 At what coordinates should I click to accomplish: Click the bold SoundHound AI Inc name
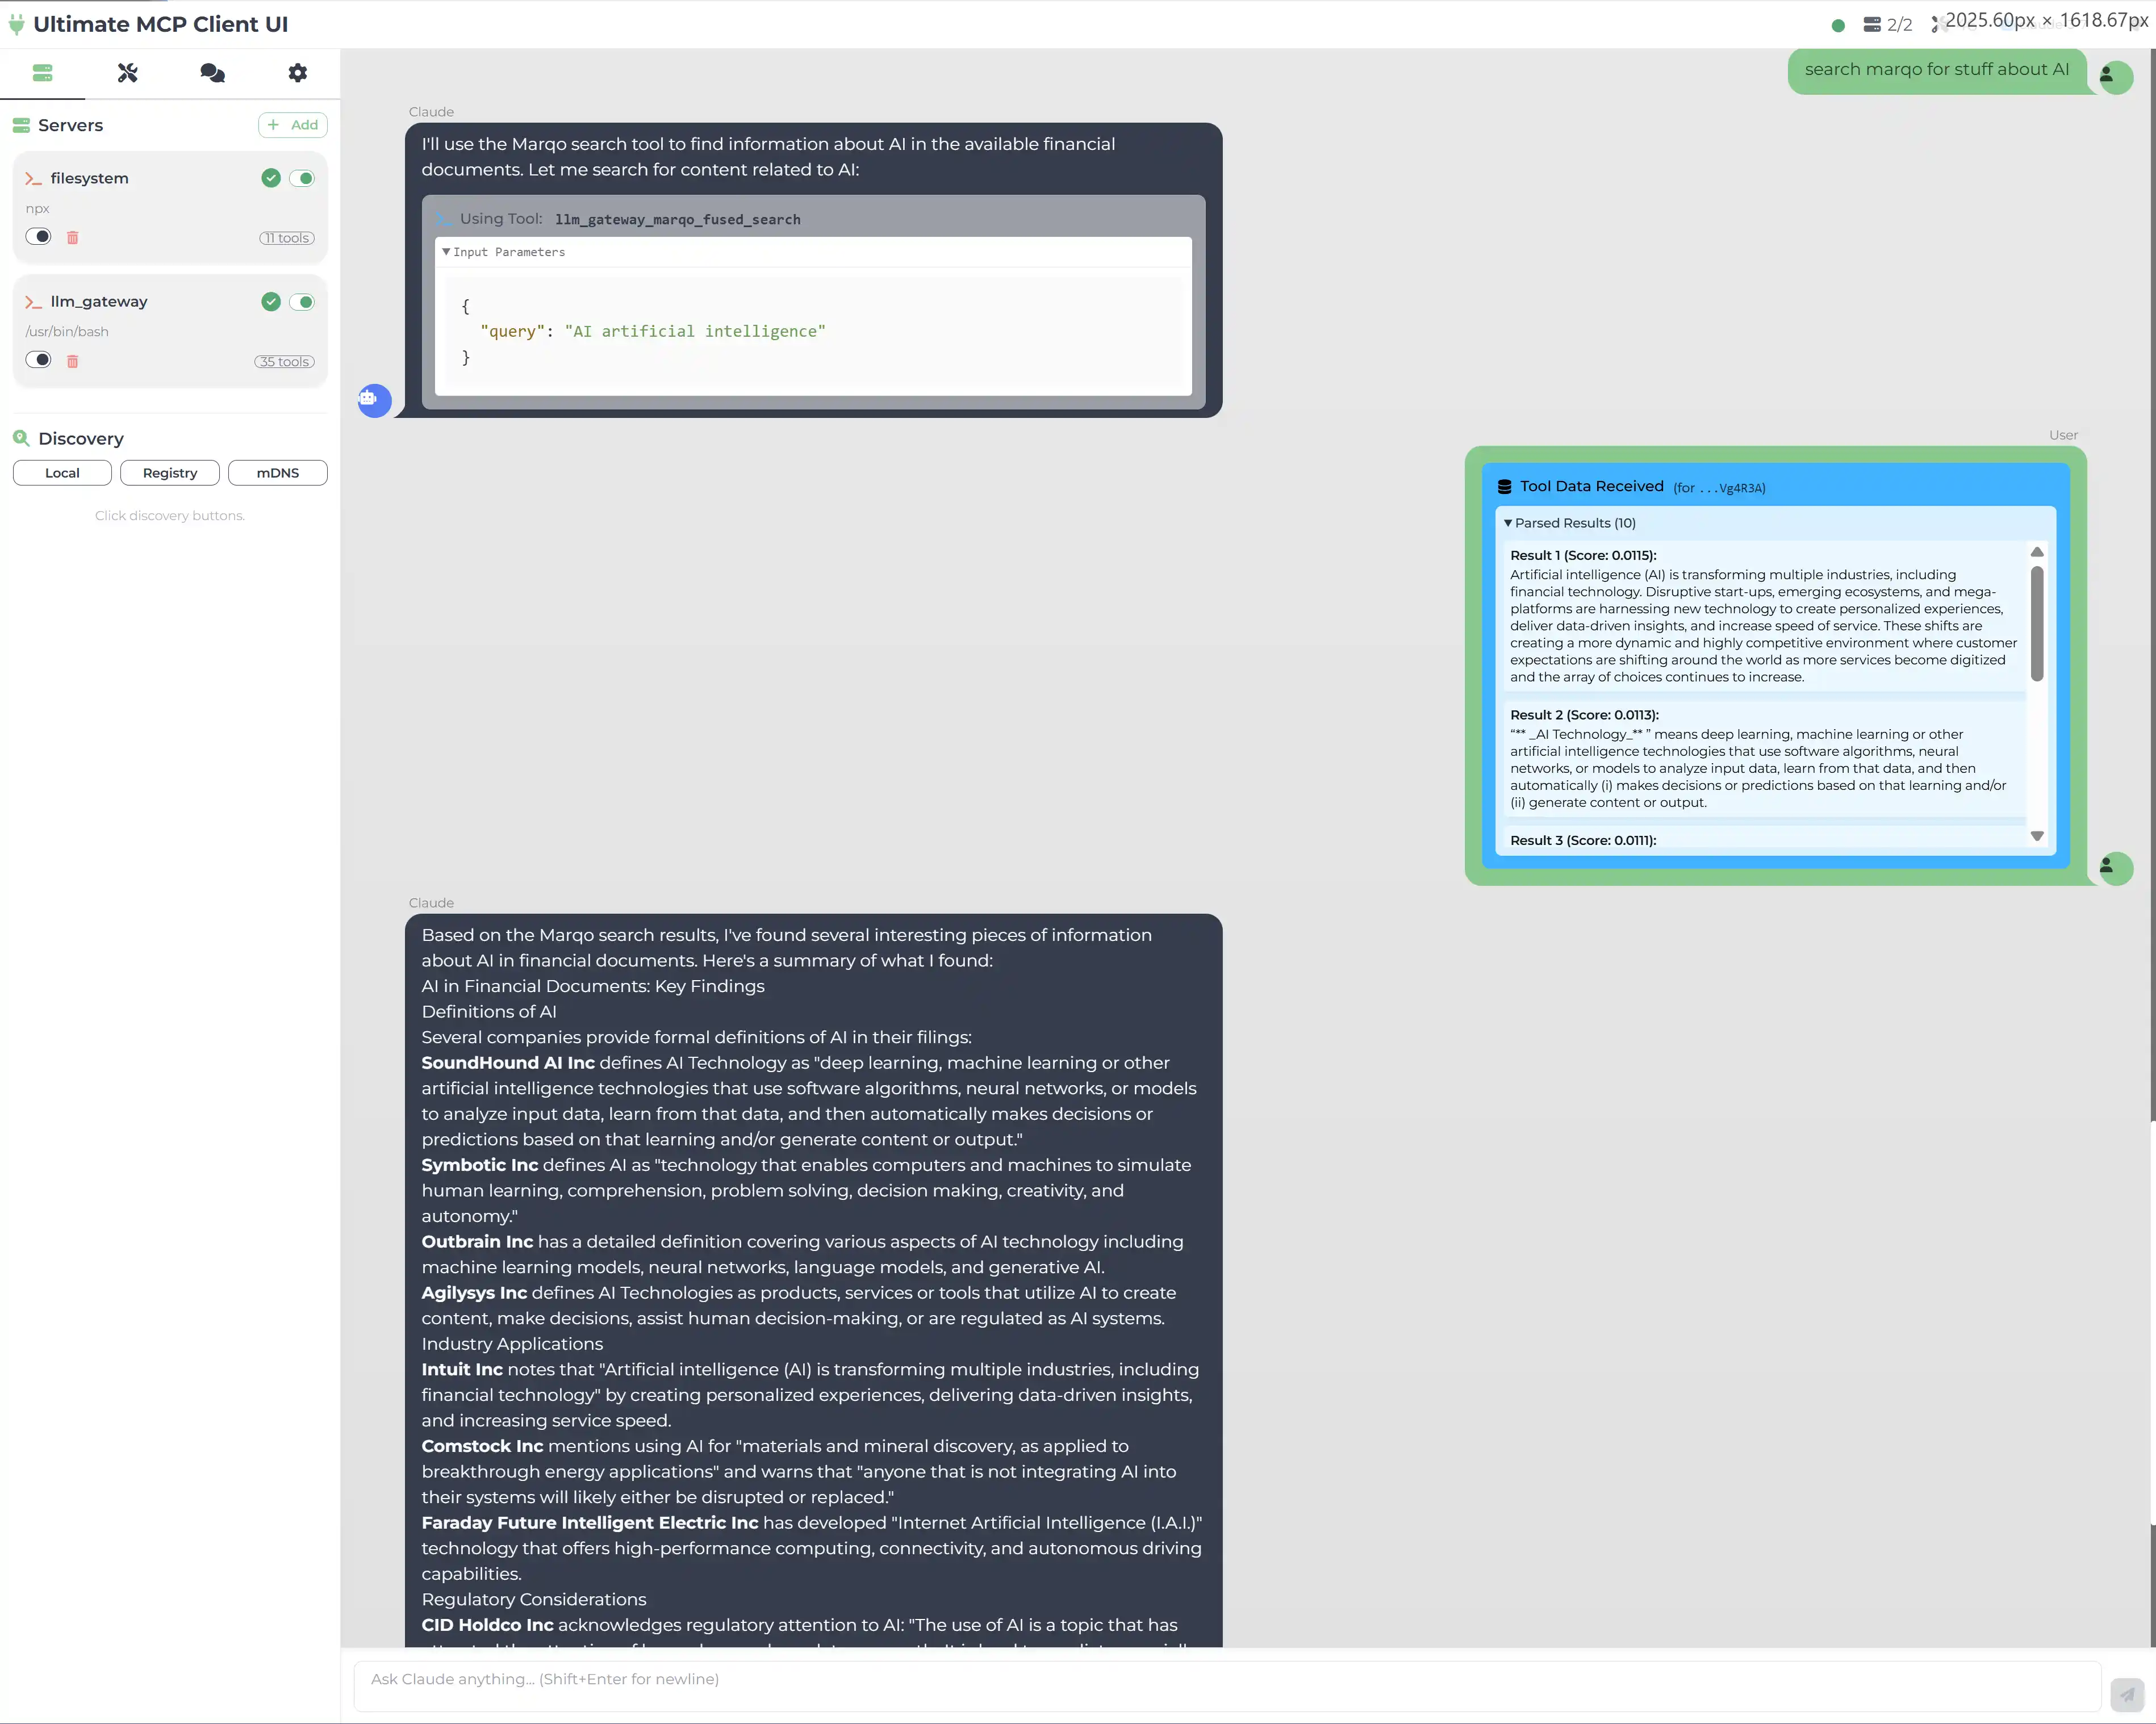pyautogui.click(x=508, y=1063)
